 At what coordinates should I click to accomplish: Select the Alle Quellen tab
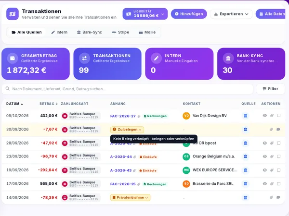[26, 32]
